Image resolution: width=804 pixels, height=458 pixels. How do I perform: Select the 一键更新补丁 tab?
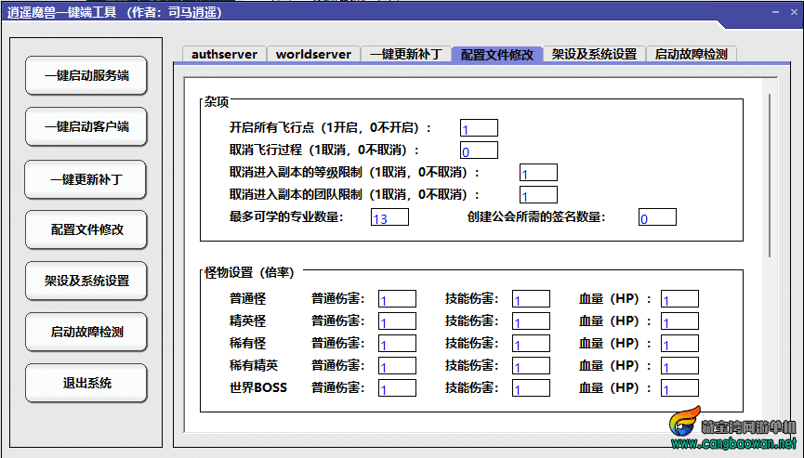click(406, 54)
